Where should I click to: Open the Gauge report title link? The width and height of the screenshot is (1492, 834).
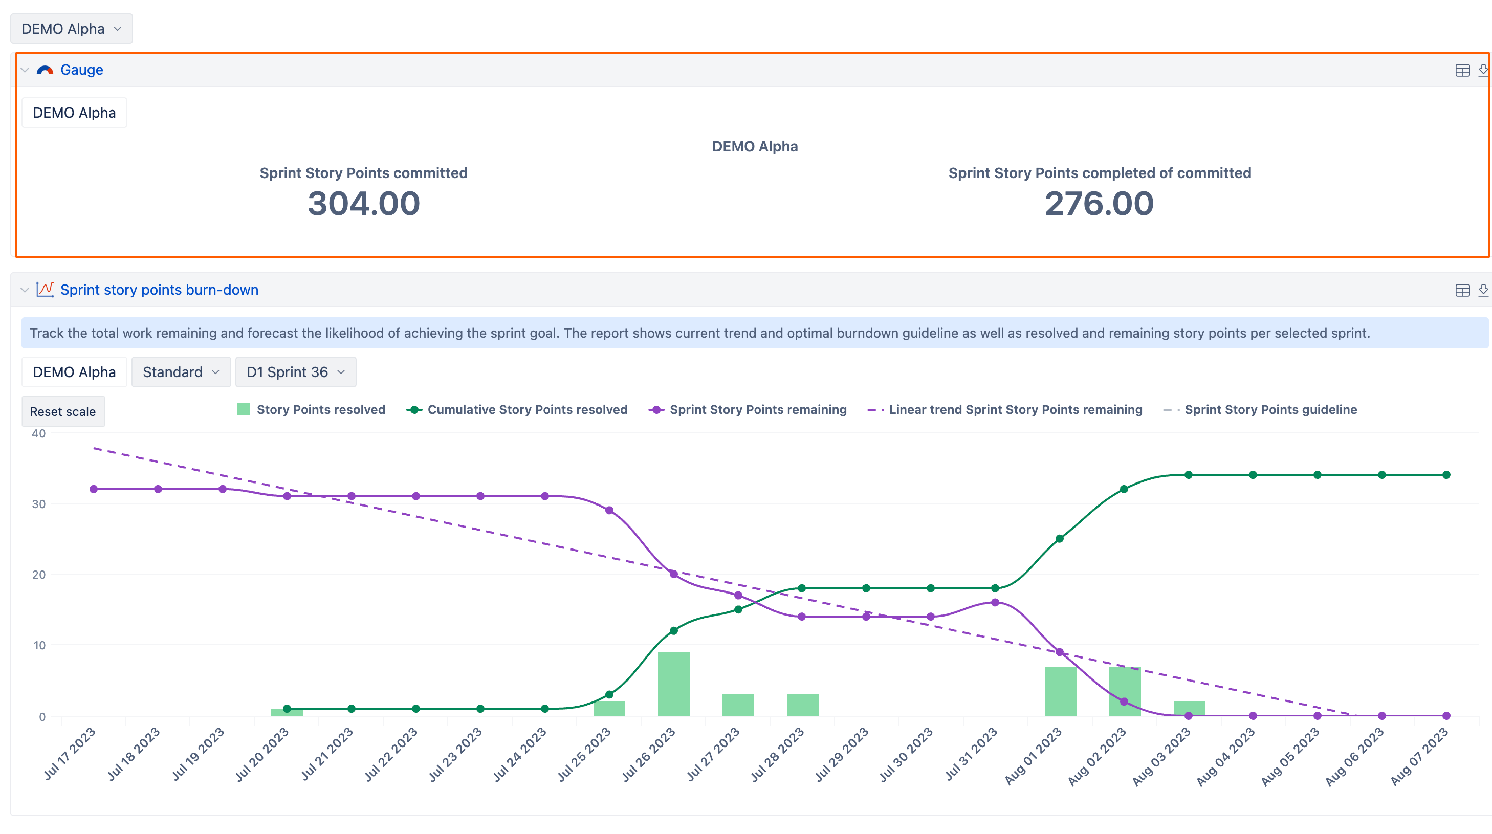click(82, 70)
